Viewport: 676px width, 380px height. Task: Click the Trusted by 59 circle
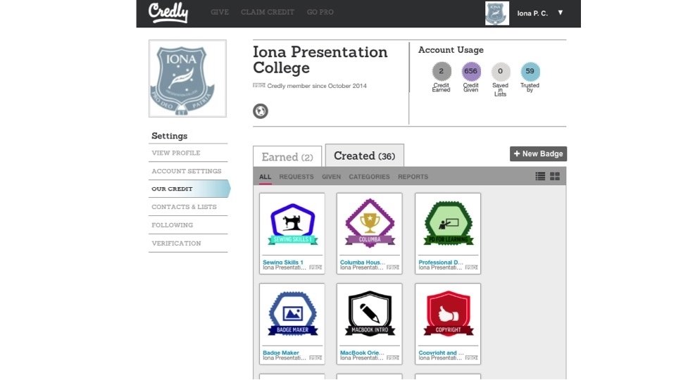tap(530, 71)
